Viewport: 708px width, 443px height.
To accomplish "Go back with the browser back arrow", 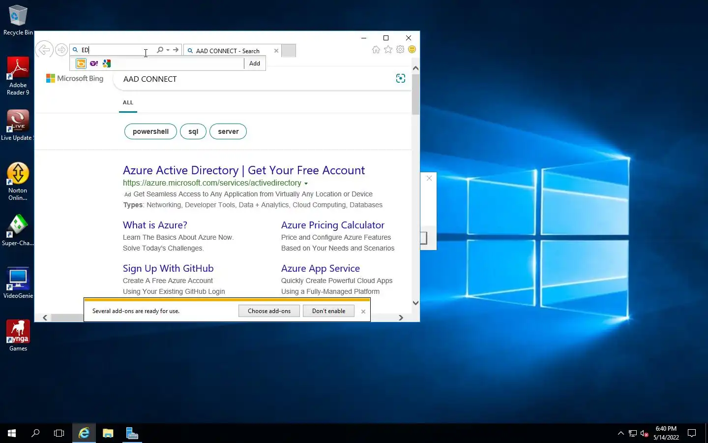I will (x=44, y=50).
